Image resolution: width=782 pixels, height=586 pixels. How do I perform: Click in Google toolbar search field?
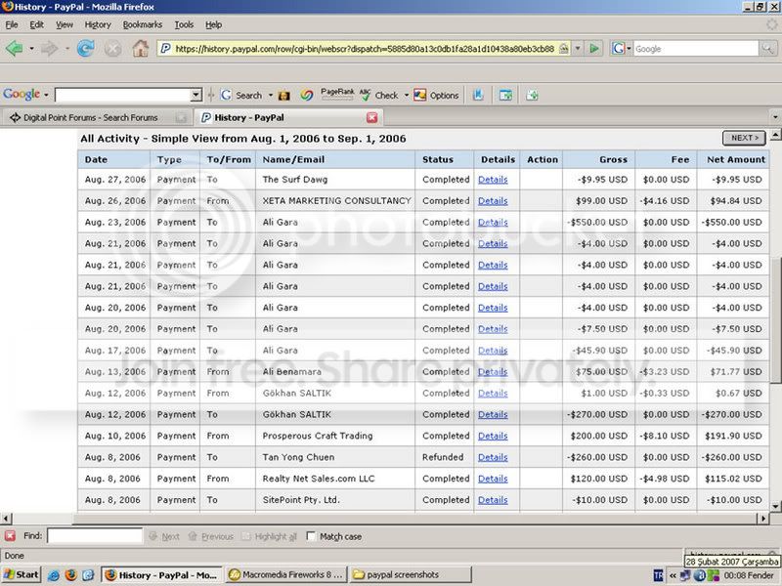point(124,95)
